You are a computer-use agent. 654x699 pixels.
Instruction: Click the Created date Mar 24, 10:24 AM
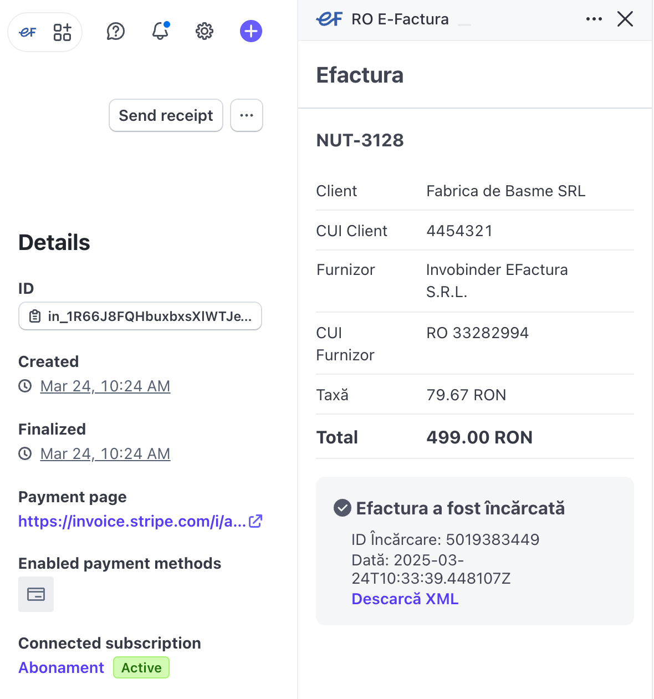click(105, 386)
